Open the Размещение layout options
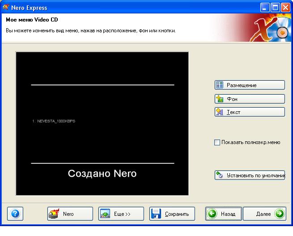 [250, 85]
